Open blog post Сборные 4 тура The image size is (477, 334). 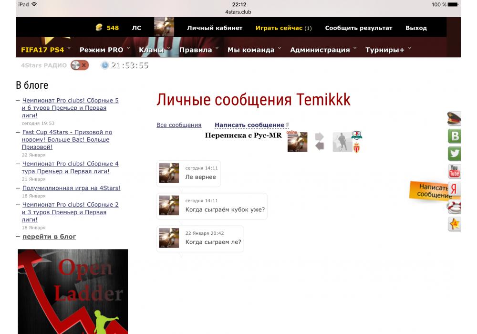(x=70, y=167)
